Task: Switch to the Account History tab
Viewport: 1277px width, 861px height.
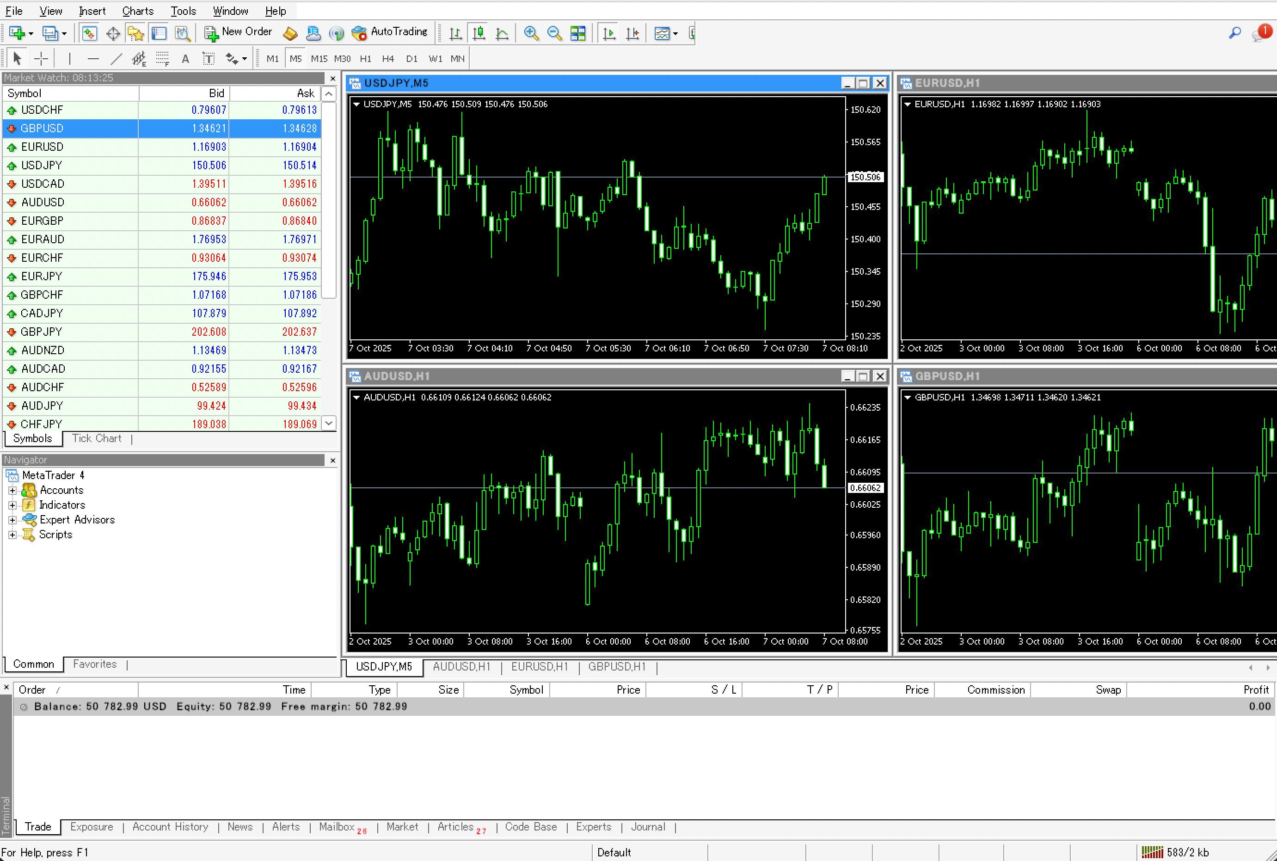Action: click(170, 827)
